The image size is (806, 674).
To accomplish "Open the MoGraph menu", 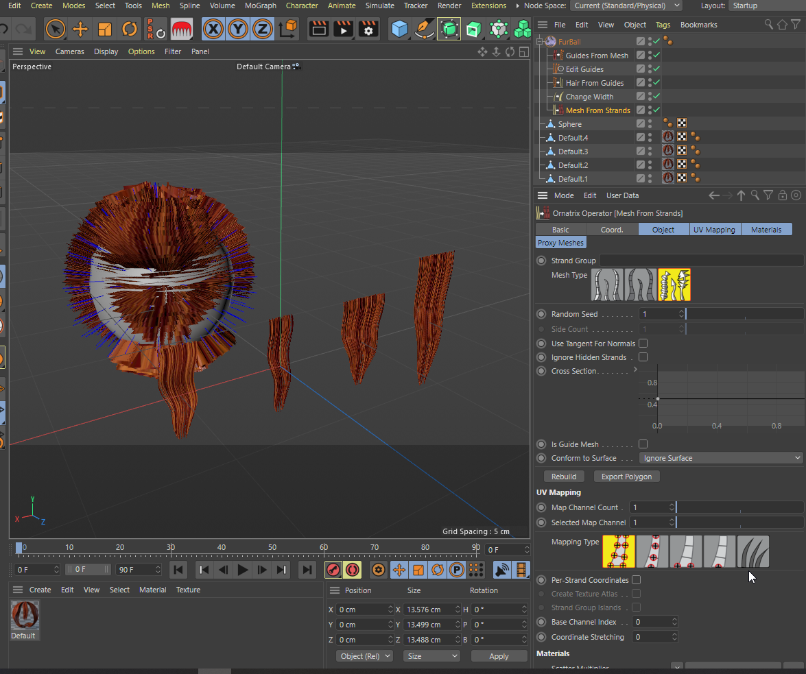I will (x=261, y=5).
